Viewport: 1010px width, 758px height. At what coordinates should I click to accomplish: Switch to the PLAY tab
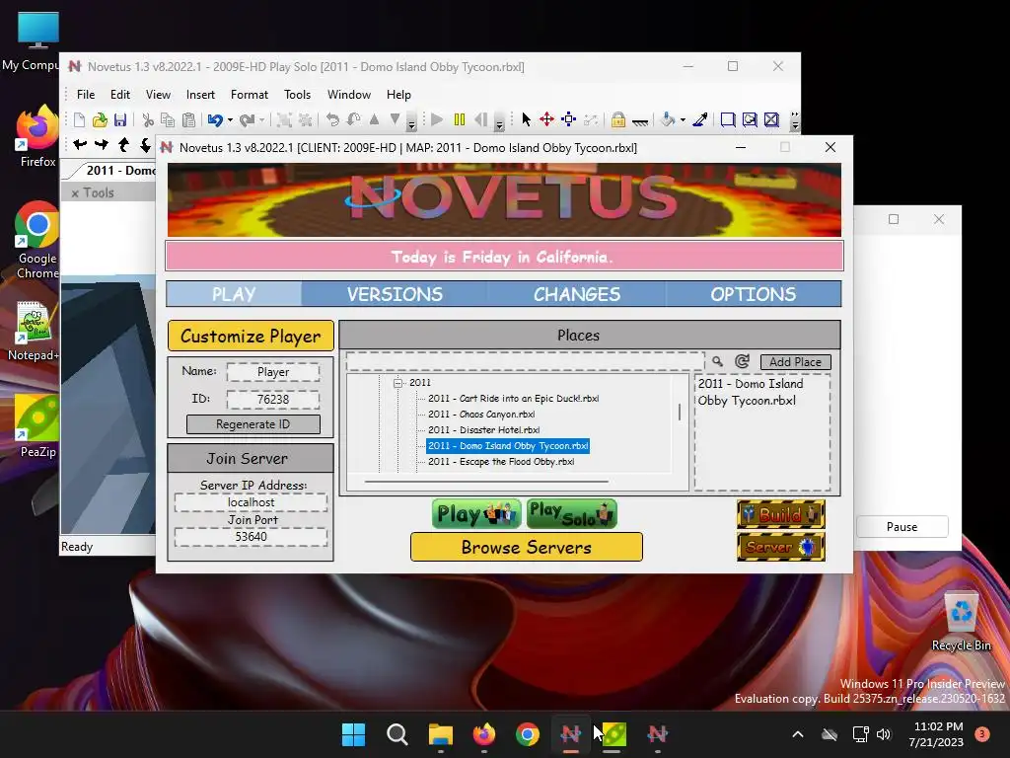coord(234,294)
